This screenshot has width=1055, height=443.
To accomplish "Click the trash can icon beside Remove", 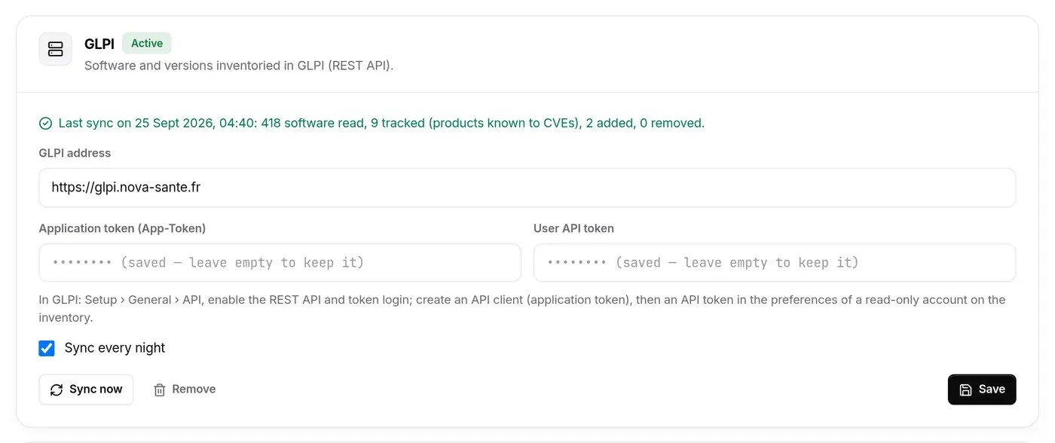I will (x=160, y=390).
